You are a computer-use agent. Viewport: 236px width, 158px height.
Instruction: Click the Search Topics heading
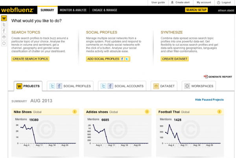coord(26,32)
